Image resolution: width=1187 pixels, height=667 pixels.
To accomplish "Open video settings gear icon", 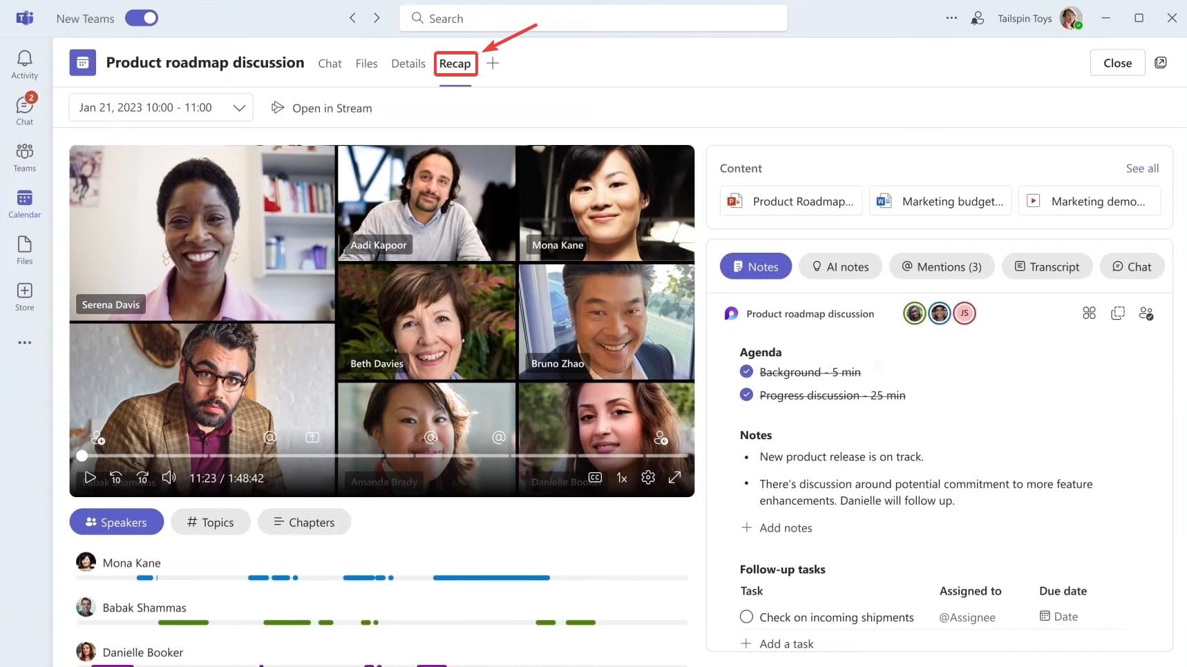I will point(647,478).
